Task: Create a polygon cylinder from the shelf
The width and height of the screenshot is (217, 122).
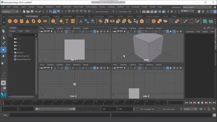Action: [22, 21]
